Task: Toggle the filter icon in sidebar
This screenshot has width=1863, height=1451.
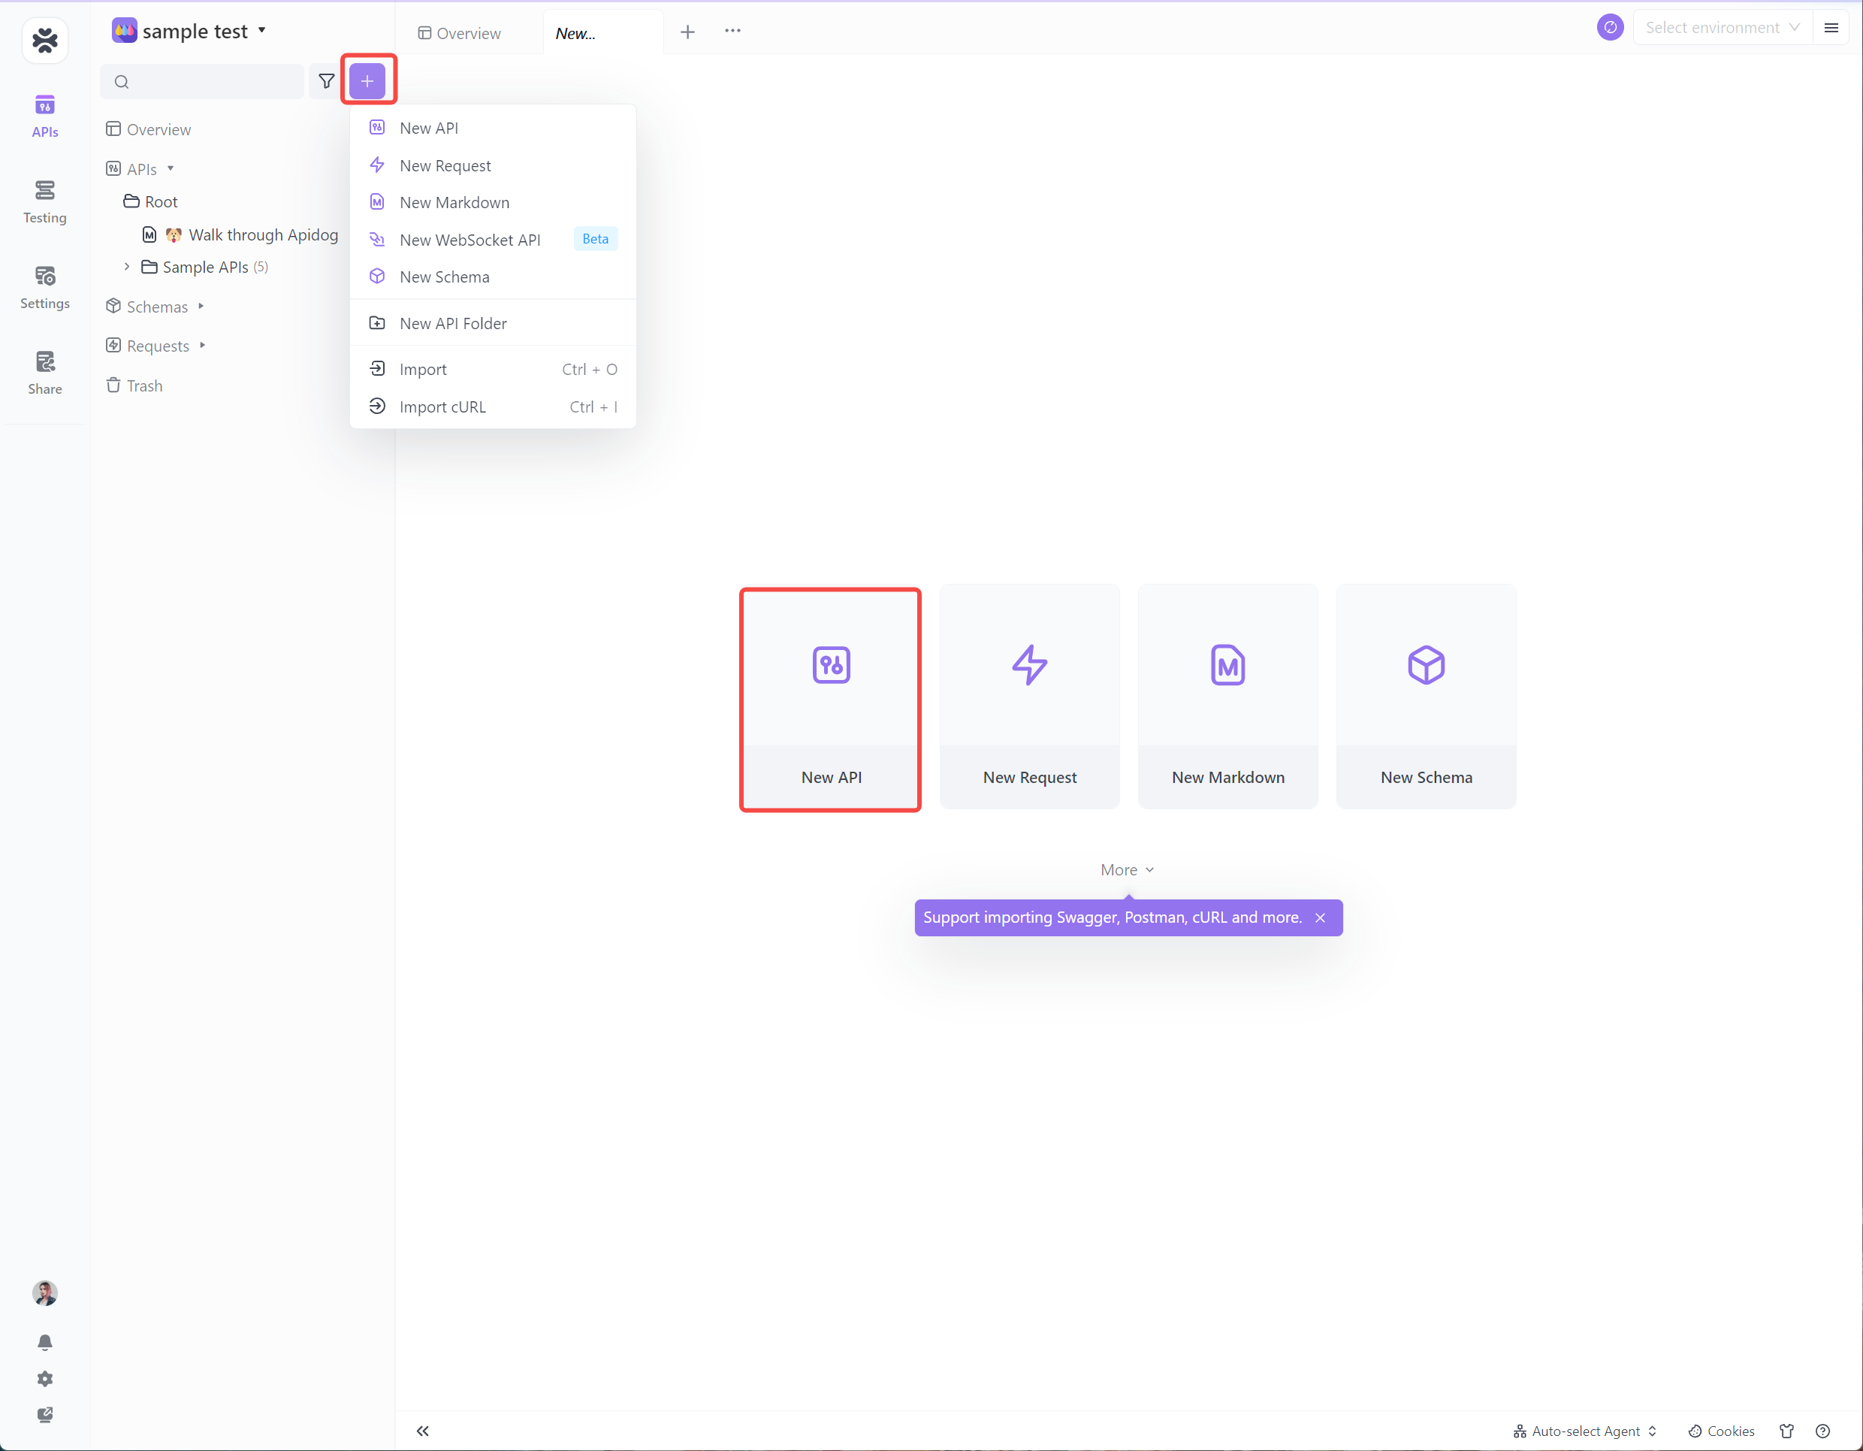Action: pos(330,80)
